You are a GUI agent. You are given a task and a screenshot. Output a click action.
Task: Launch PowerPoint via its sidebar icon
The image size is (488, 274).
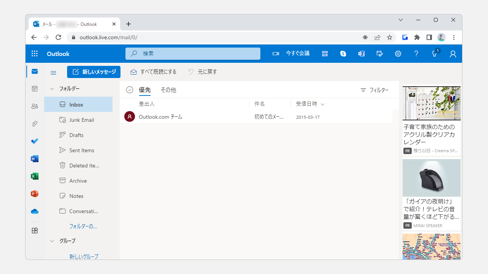(34, 194)
